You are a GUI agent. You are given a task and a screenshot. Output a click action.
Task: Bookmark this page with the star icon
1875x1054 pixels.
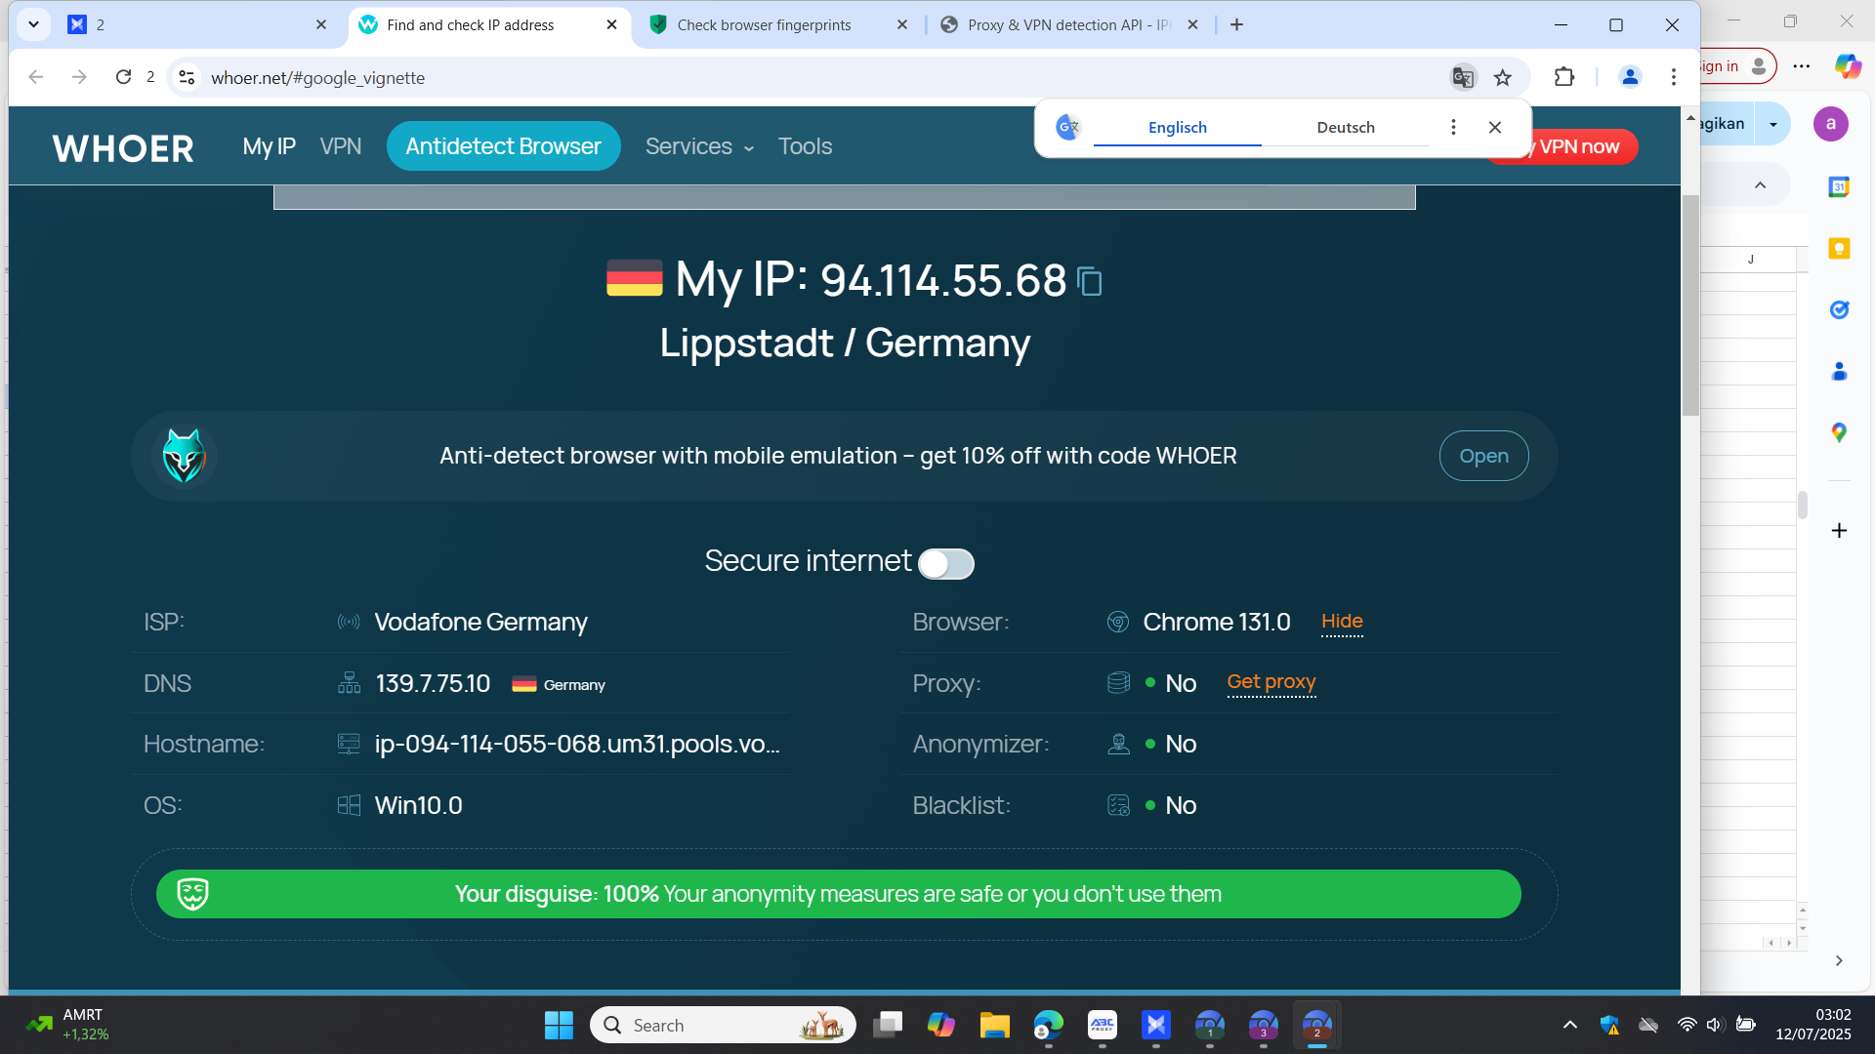(x=1503, y=77)
